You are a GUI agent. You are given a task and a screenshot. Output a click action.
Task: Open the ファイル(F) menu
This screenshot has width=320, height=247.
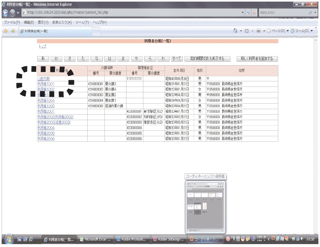tap(12, 22)
